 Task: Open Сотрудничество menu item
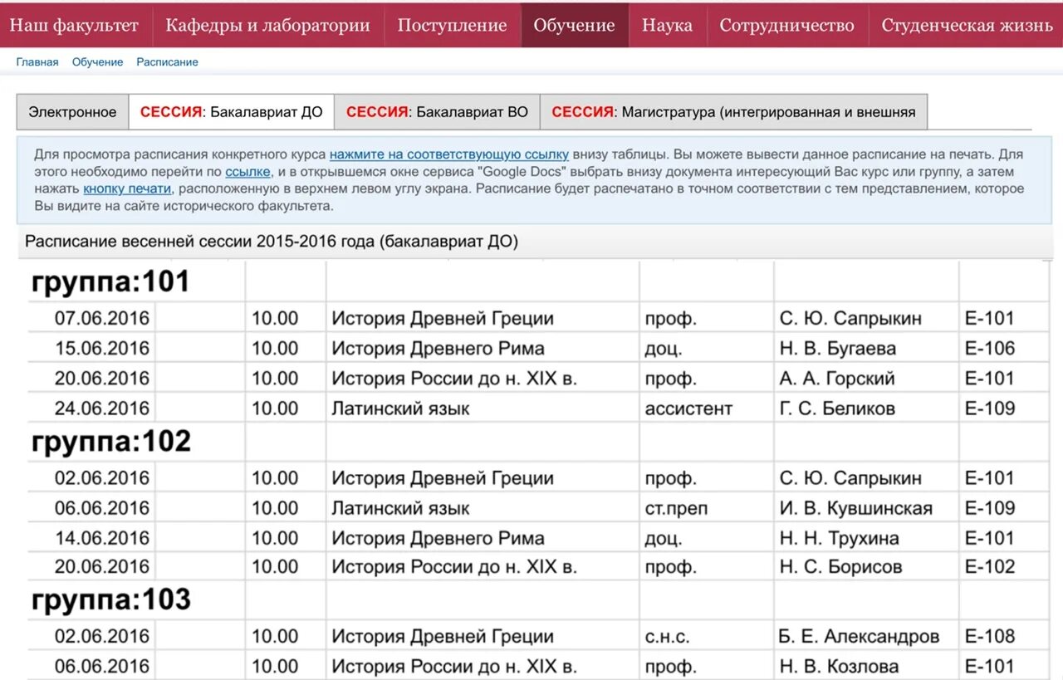pyautogui.click(x=786, y=25)
